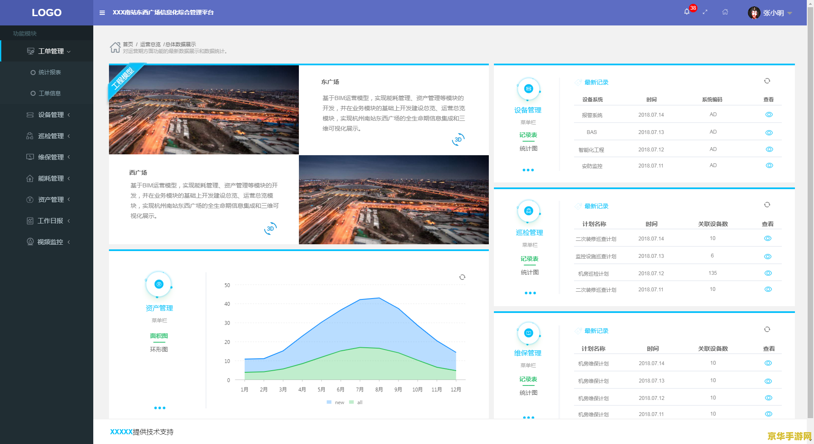Select 统计图 tab in 维保管理 card

[x=528, y=393]
